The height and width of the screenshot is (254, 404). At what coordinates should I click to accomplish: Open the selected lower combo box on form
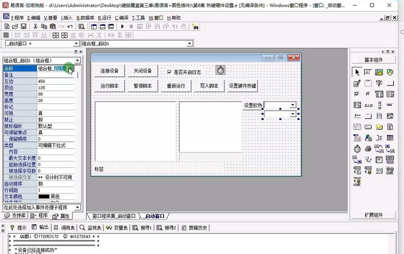pos(292,114)
